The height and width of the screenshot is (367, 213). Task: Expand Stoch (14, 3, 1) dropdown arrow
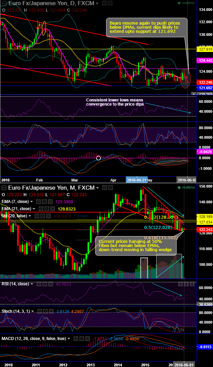[33, 312]
